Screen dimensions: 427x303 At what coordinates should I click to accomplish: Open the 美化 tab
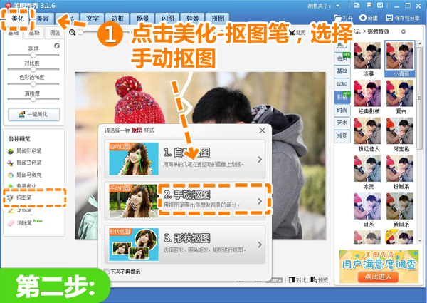coord(18,19)
